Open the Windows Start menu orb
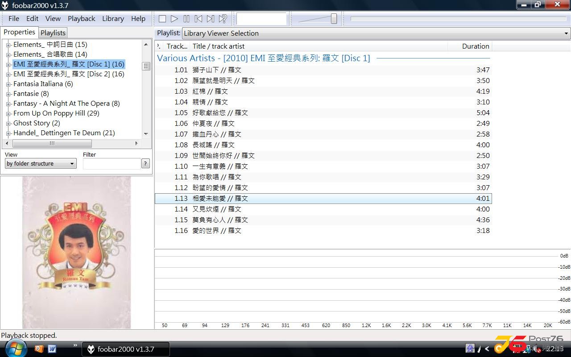Image resolution: width=571 pixels, height=357 pixels. (16, 348)
